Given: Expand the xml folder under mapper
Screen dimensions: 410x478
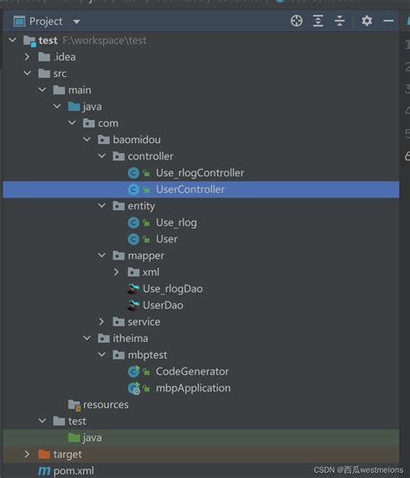Looking at the screenshot, I should 116,272.
